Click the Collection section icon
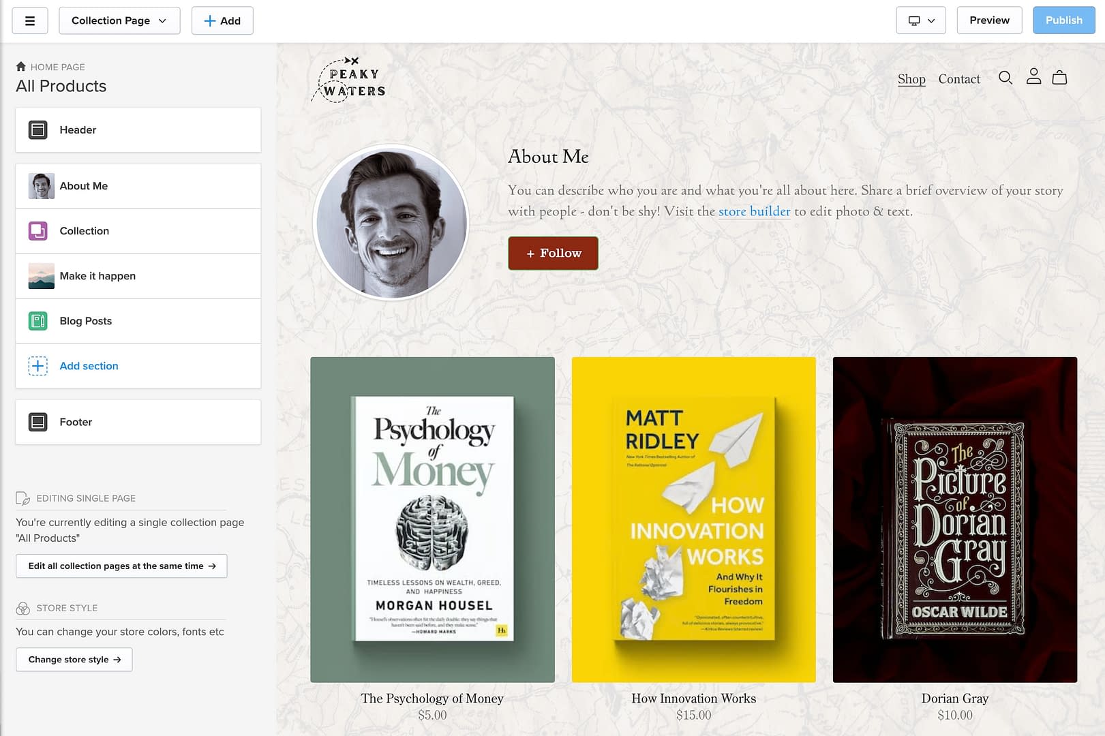The width and height of the screenshot is (1105, 736). (x=38, y=231)
